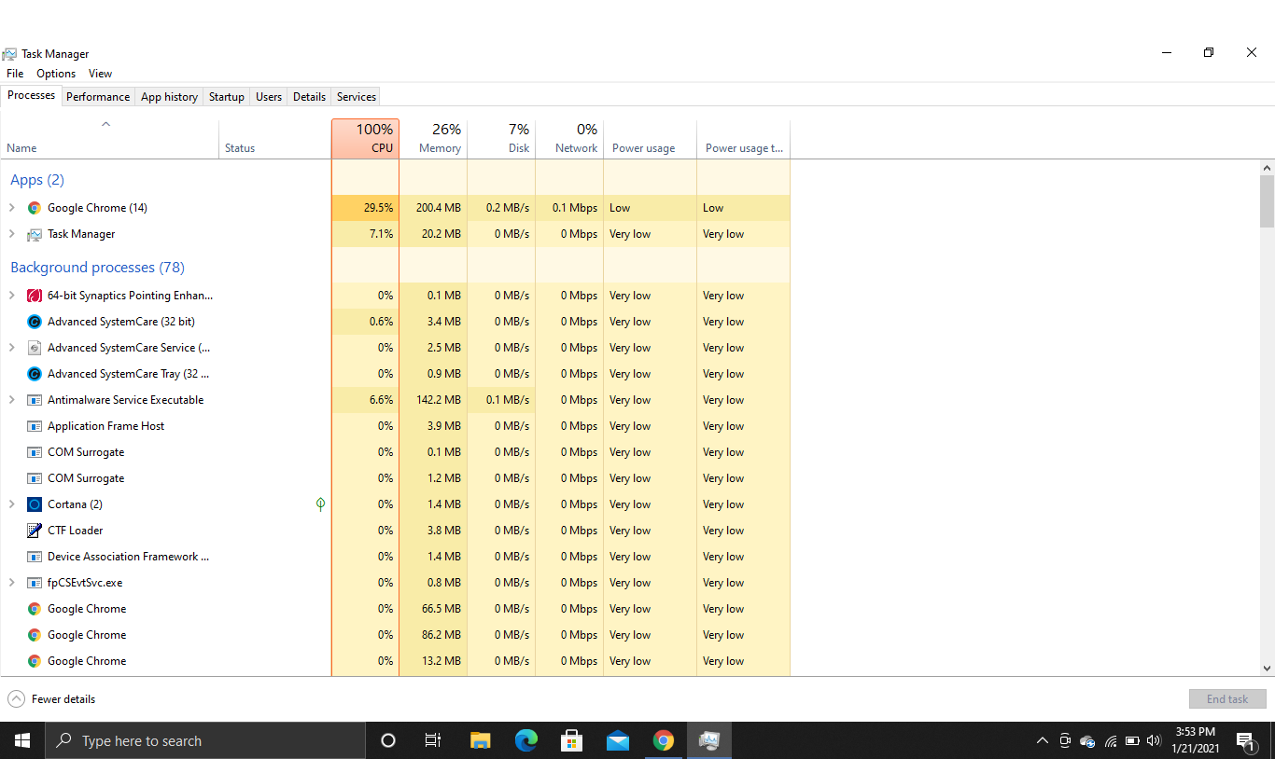Image resolution: width=1275 pixels, height=759 pixels.
Task: Open File Explorer from taskbar
Action: tap(480, 740)
